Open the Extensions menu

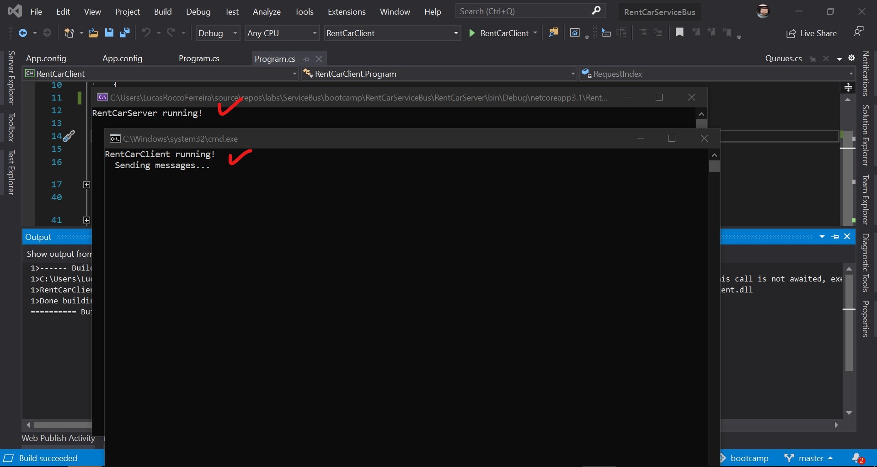347,11
